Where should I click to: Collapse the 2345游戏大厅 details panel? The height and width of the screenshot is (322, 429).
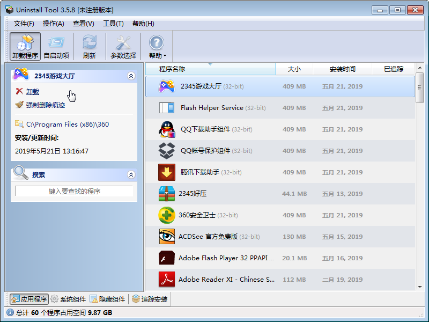(131, 76)
